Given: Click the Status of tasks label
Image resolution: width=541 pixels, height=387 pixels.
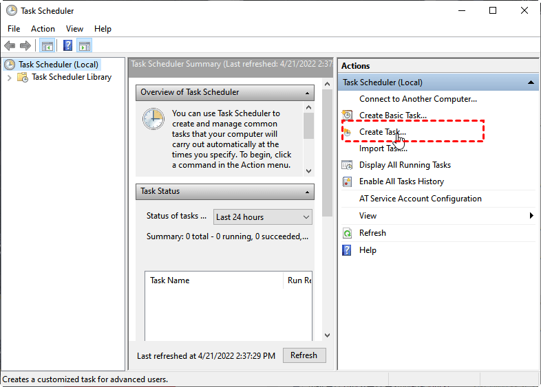Looking at the screenshot, I should point(176,216).
